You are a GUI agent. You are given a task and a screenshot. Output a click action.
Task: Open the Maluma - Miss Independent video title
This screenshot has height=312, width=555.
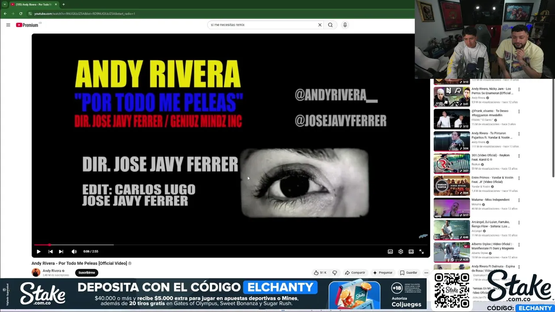(x=491, y=200)
